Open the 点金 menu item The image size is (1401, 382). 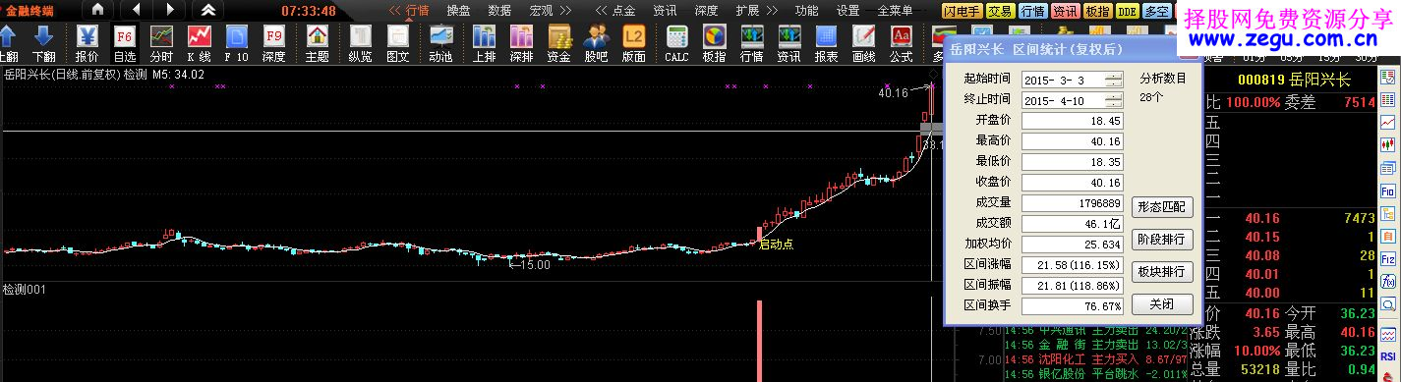(x=623, y=10)
